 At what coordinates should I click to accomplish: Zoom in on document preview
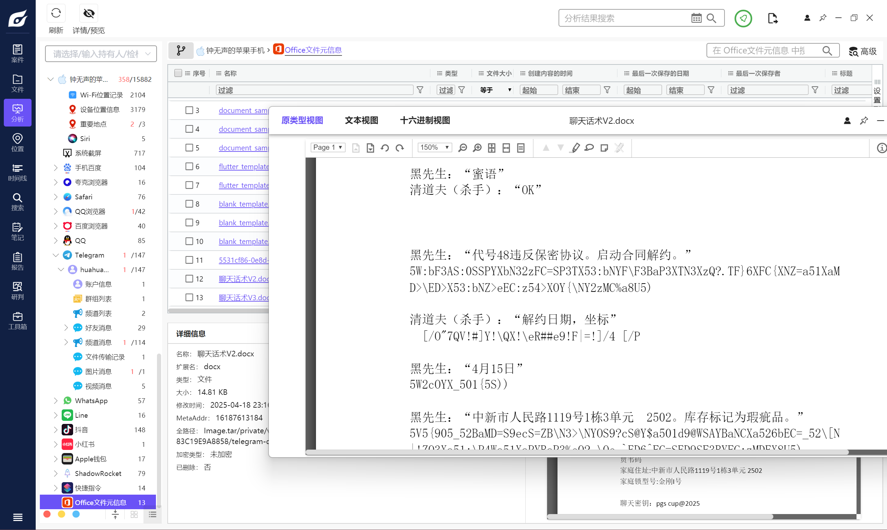pos(477,148)
